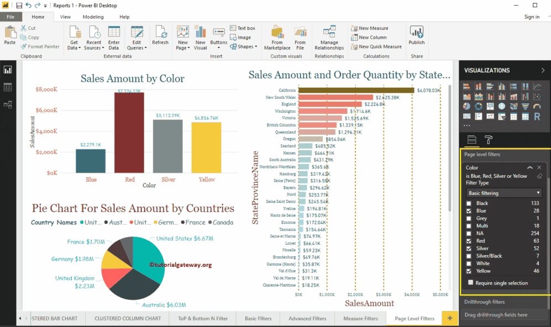Image resolution: width=551 pixels, height=327 pixels.
Task: Open Manage Relationships
Action: tap(329, 38)
